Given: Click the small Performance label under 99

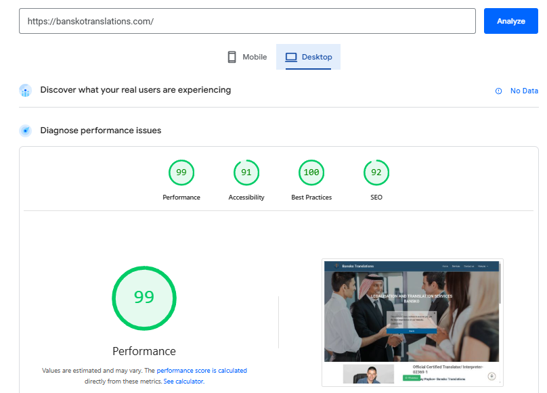Looking at the screenshot, I should (181, 198).
